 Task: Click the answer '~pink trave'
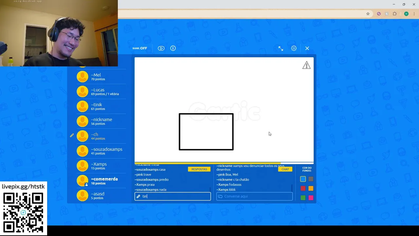(x=143, y=175)
